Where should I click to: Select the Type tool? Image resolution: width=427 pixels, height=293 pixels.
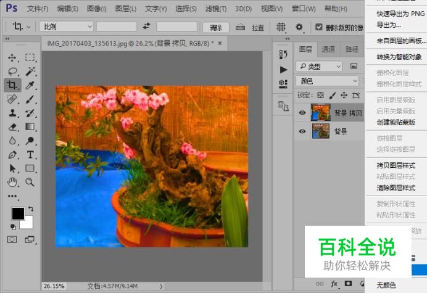coord(30,155)
